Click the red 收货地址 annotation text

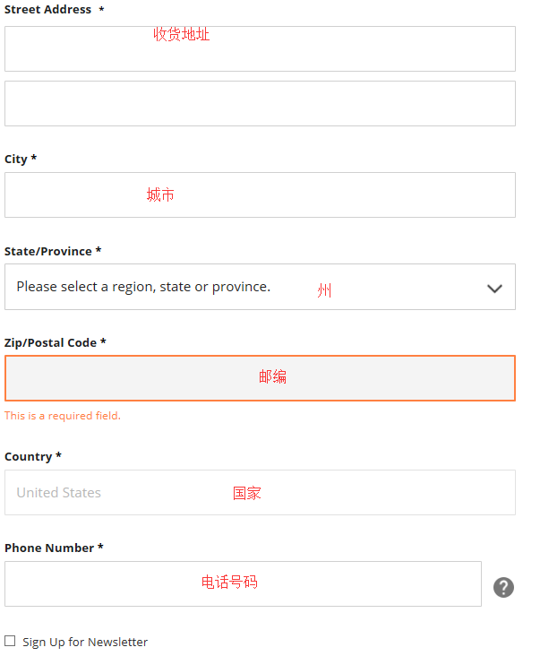[181, 34]
